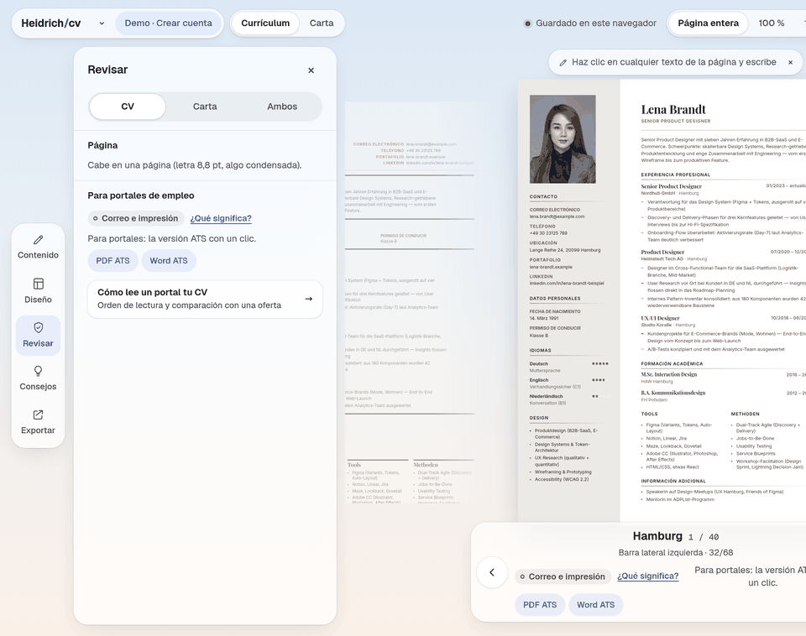
Task: Click phone number '+49 30 23125 789'
Action: tap(548, 233)
